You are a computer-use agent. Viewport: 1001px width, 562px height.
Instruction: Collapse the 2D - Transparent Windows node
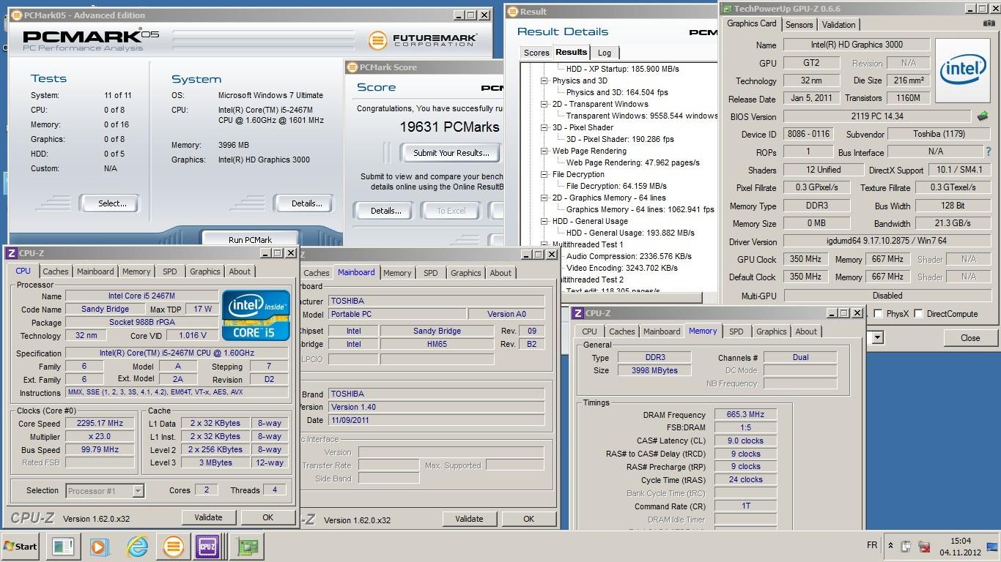(544, 104)
